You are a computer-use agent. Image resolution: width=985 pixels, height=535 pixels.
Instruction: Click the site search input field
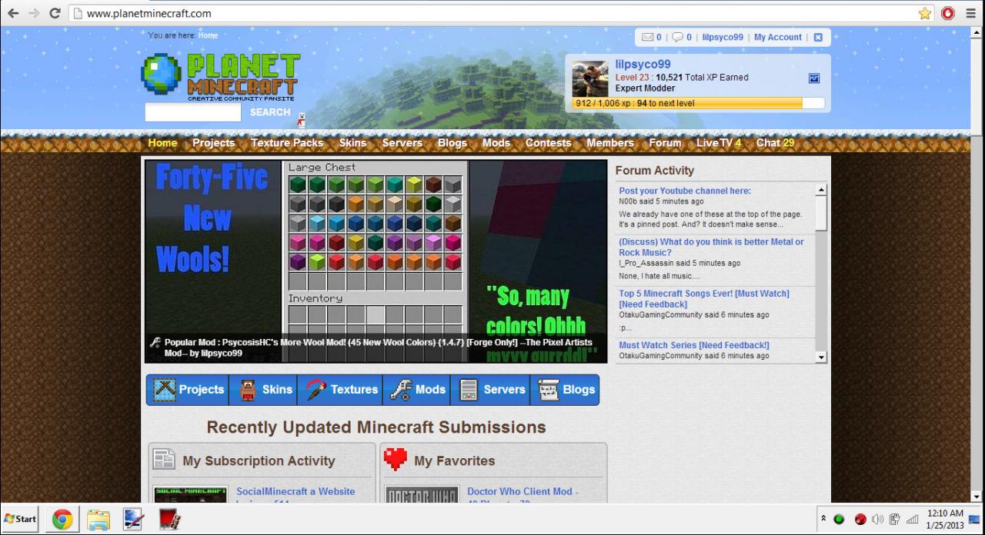pyautogui.click(x=193, y=112)
